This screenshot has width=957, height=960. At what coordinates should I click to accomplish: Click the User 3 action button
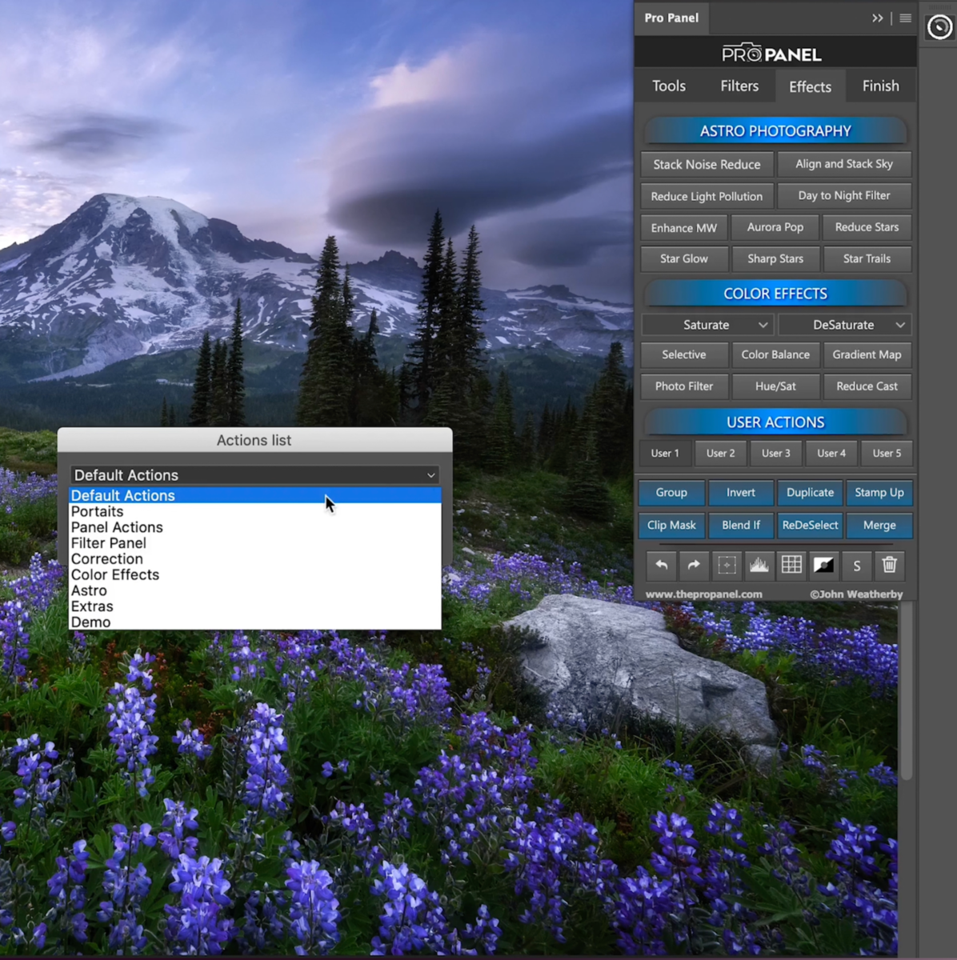775,453
